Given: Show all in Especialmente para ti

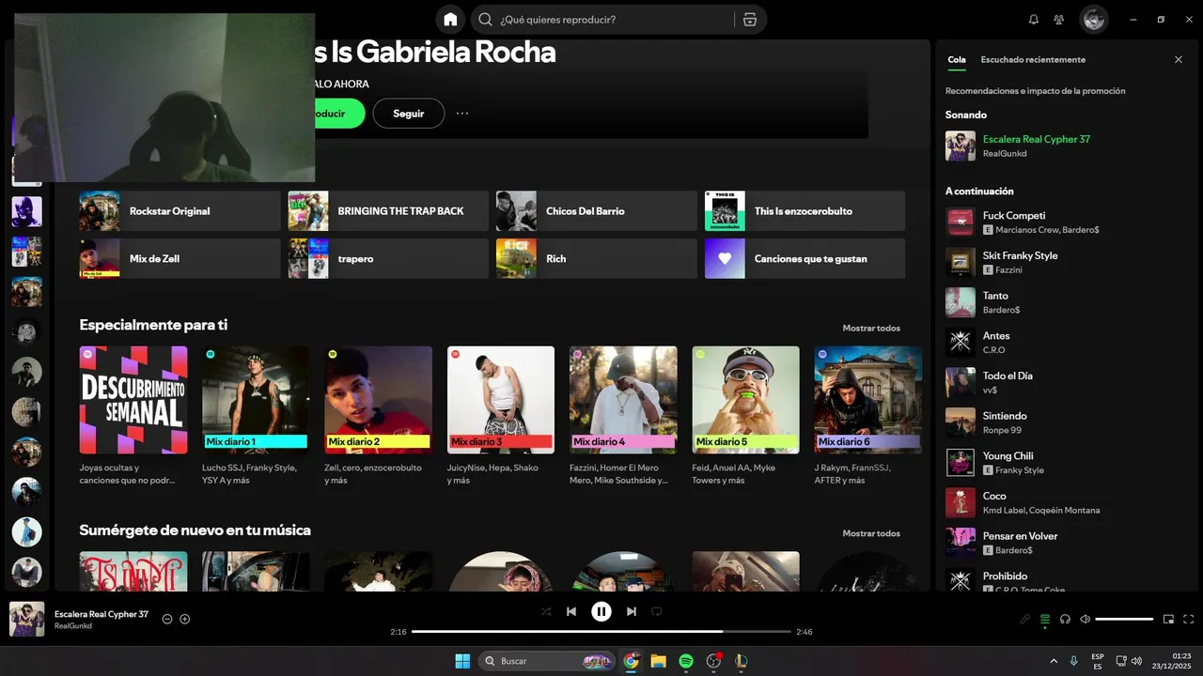Looking at the screenshot, I should [871, 328].
